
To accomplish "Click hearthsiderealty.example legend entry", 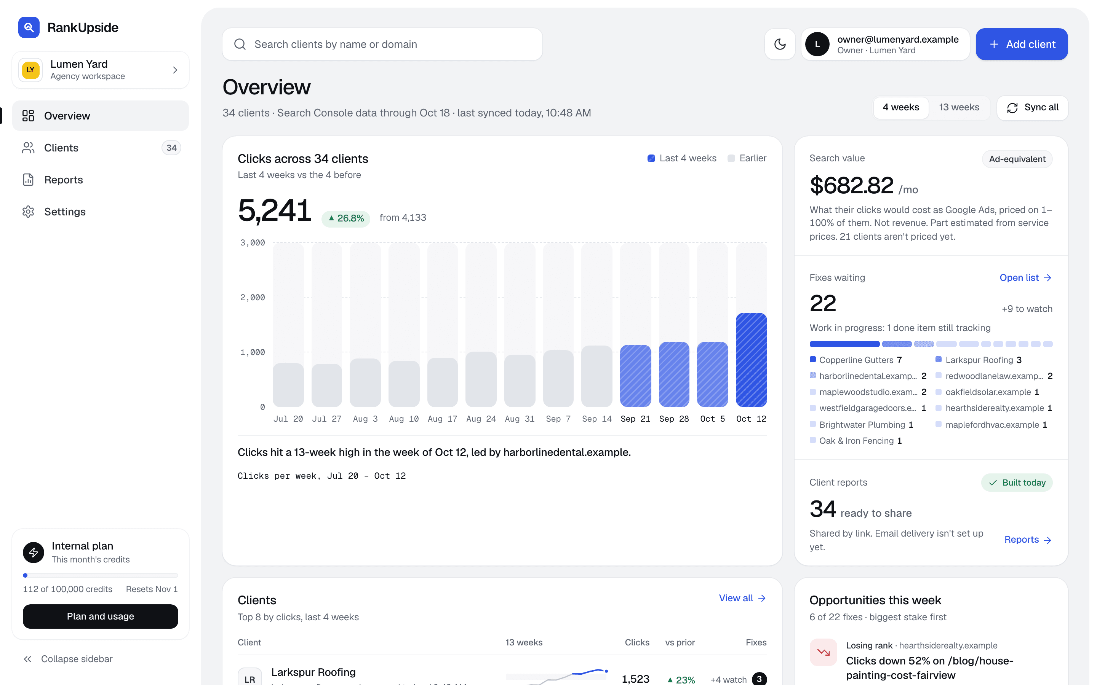I will click(x=994, y=408).
